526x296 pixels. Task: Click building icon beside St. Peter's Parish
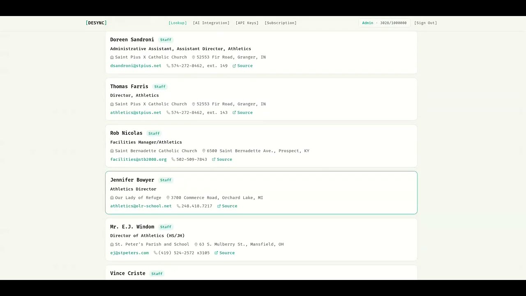(112, 245)
